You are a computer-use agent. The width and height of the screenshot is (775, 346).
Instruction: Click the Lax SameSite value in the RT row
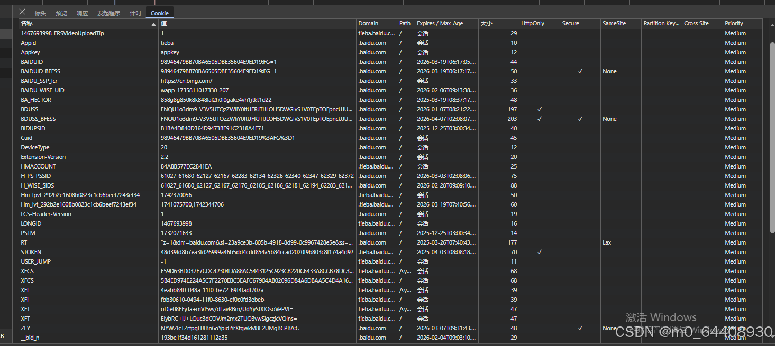pos(607,242)
